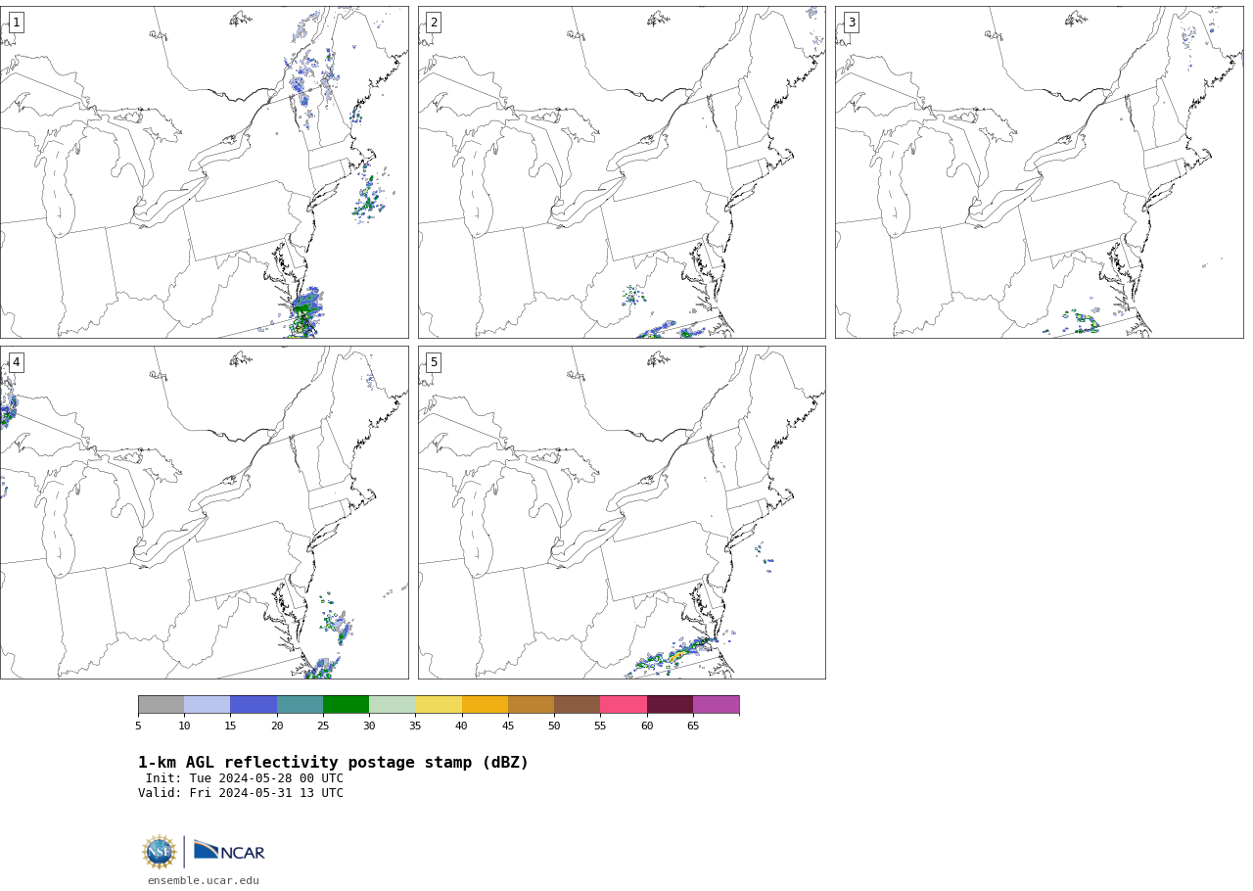The image size is (1253, 891).
Task: Click the Init: Tue 2024-05-28 00 UTC line
Action: [x=245, y=778]
